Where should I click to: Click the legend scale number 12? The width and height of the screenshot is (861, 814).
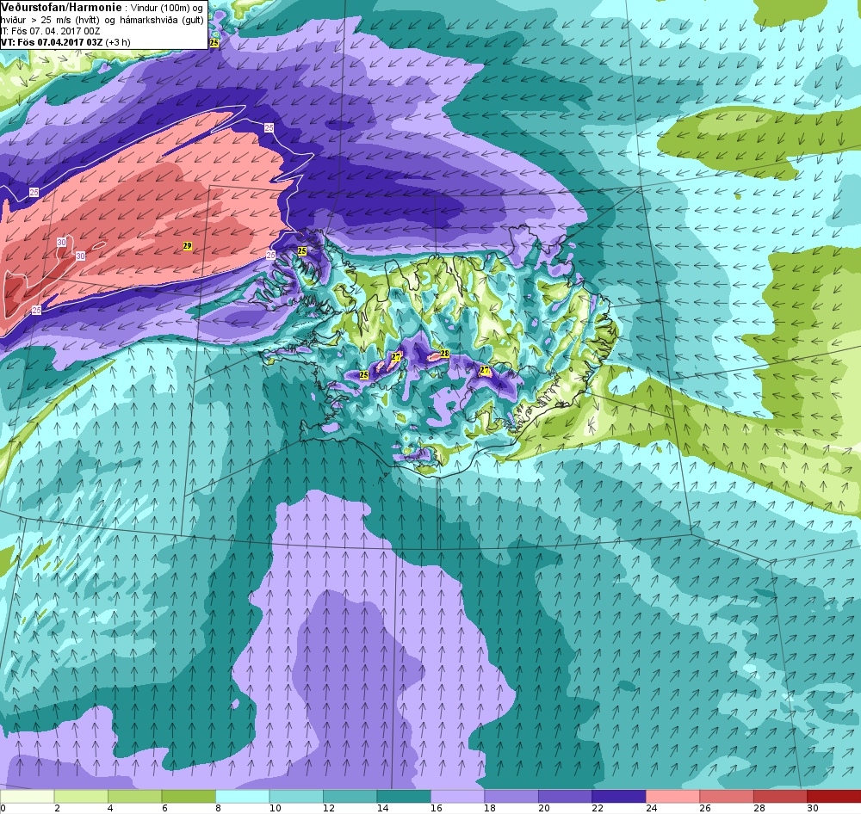(x=329, y=808)
